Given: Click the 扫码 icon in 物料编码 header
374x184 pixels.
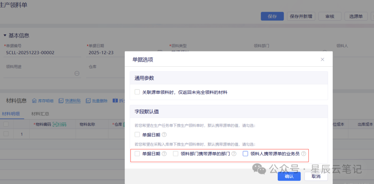Looking at the screenshot, I should point(60,124).
